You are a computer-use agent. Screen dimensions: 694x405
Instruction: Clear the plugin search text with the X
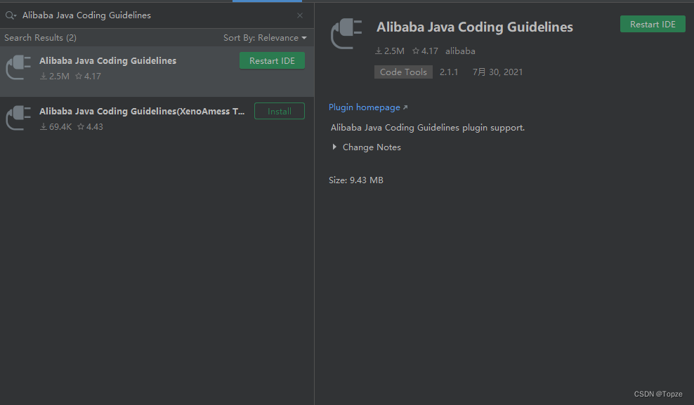click(x=300, y=15)
